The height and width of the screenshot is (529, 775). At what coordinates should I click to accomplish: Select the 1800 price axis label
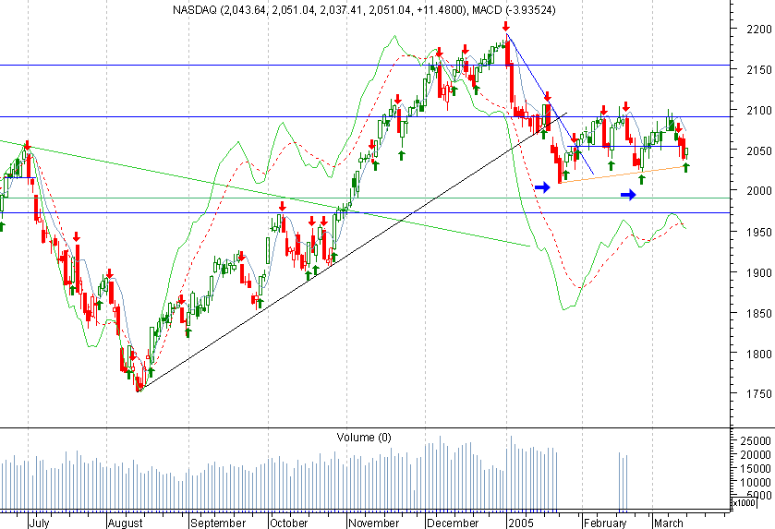point(758,354)
